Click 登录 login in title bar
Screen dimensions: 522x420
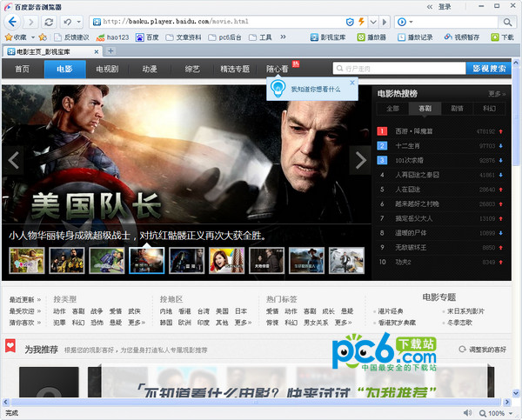[444, 7]
